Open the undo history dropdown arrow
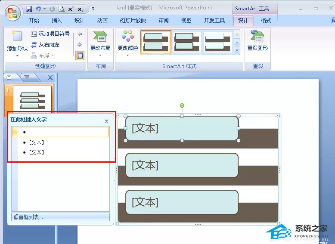Screen dimensions: 335x244 (x=44, y=9)
